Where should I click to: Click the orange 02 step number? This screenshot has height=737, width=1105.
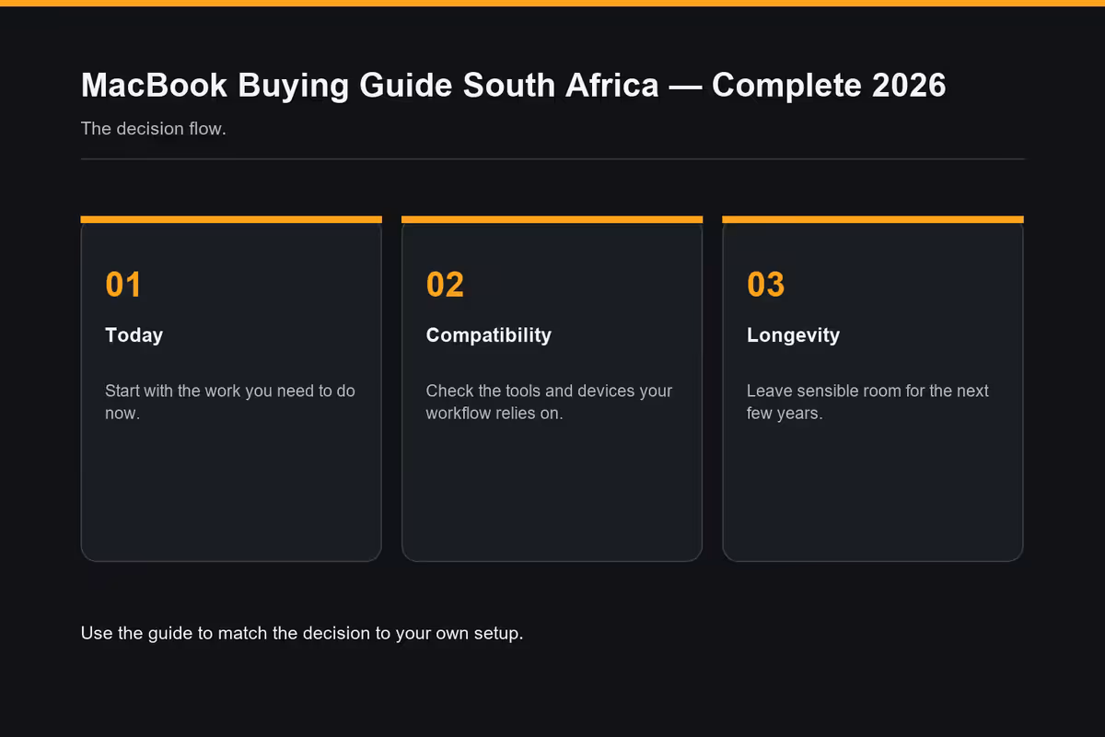click(x=445, y=285)
